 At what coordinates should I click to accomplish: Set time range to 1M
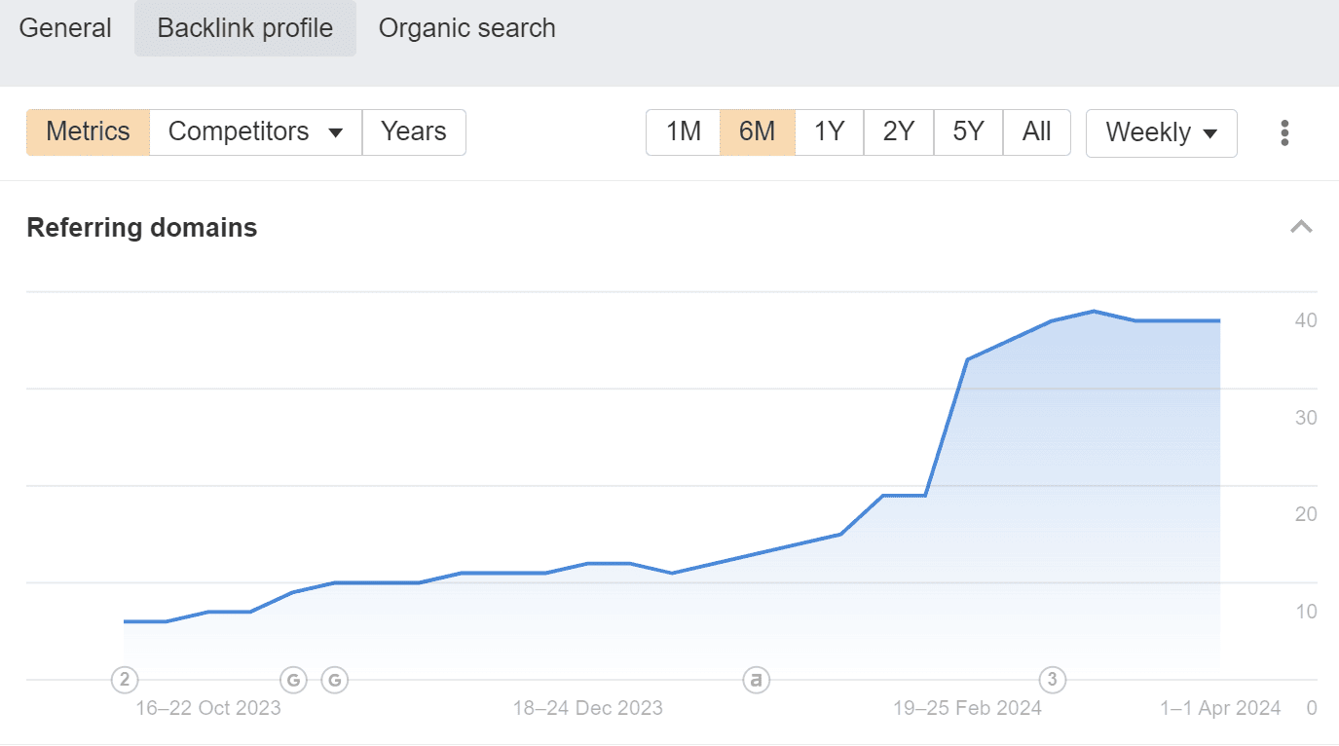(x=684, y=131)
